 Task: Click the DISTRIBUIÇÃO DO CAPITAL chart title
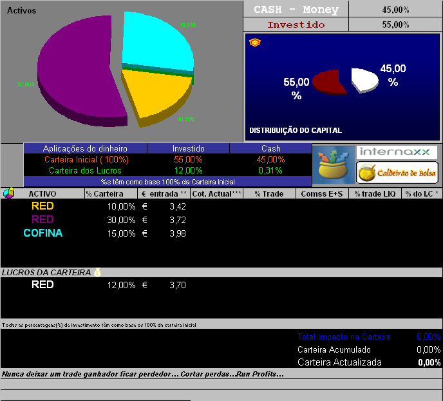click(x=296, y=130)
